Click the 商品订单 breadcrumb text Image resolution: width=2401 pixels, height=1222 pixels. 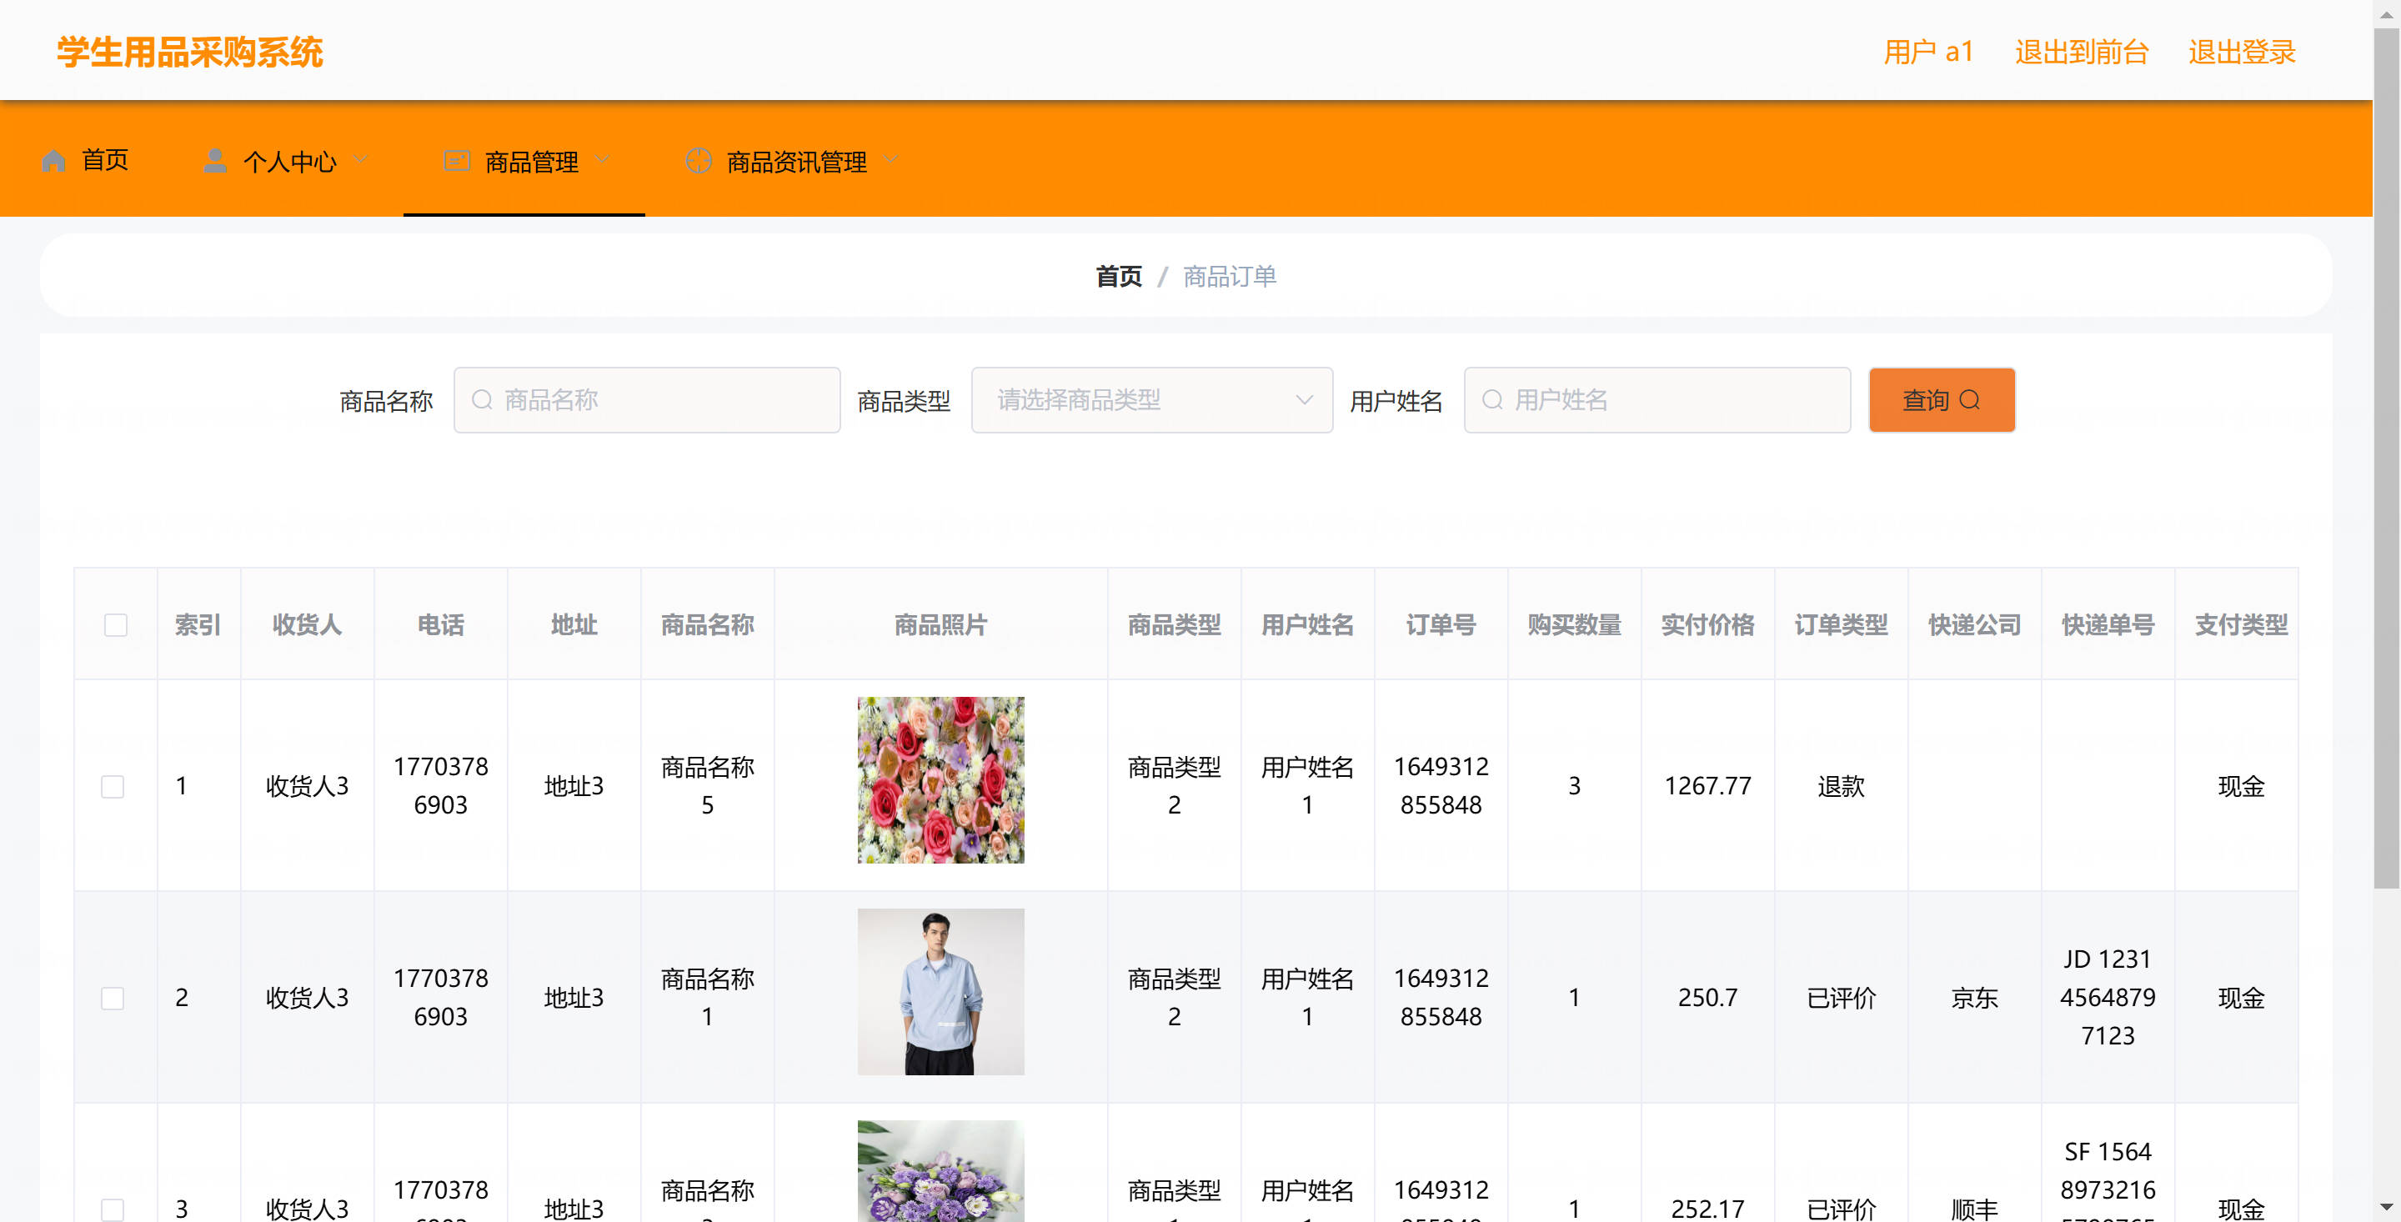coord(1230,276)
